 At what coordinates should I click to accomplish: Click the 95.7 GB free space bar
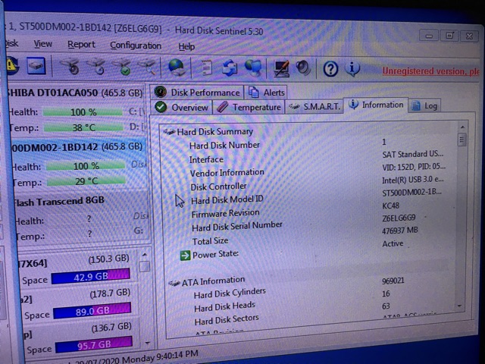(x=94, y=345)
